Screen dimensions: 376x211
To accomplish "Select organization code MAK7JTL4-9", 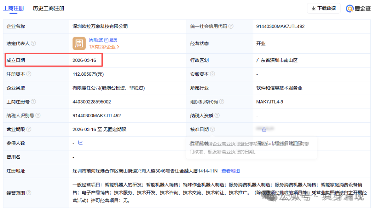I will point(270,102).
